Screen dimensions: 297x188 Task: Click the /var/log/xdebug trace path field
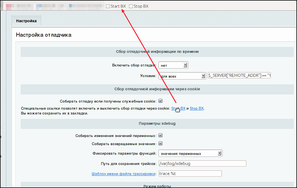[202, 163]
